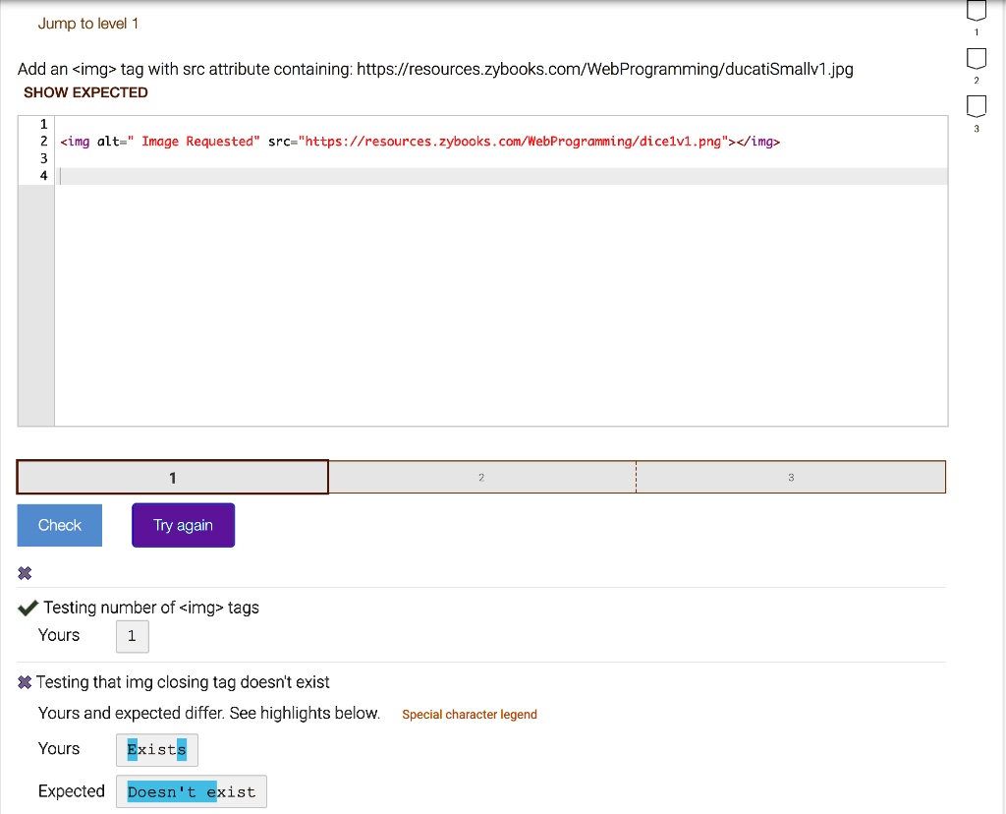1006x814 pixels.
Task: Click the level 3 badge in right sidebar
Action: click(975, 106)
